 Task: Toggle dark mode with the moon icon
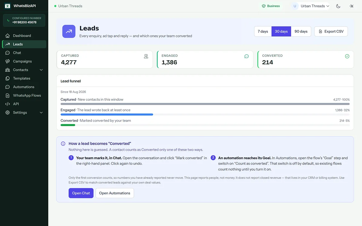coord(338,6)
